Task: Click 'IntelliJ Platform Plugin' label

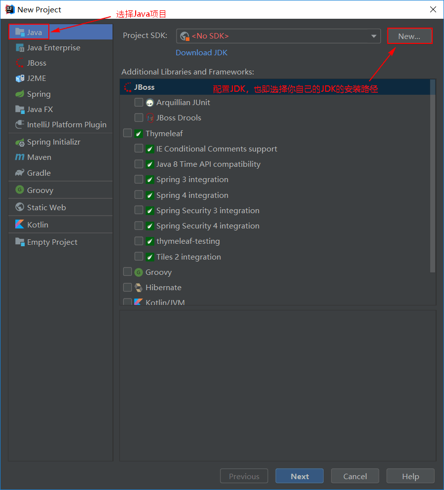Action: [x=67, y=125]
